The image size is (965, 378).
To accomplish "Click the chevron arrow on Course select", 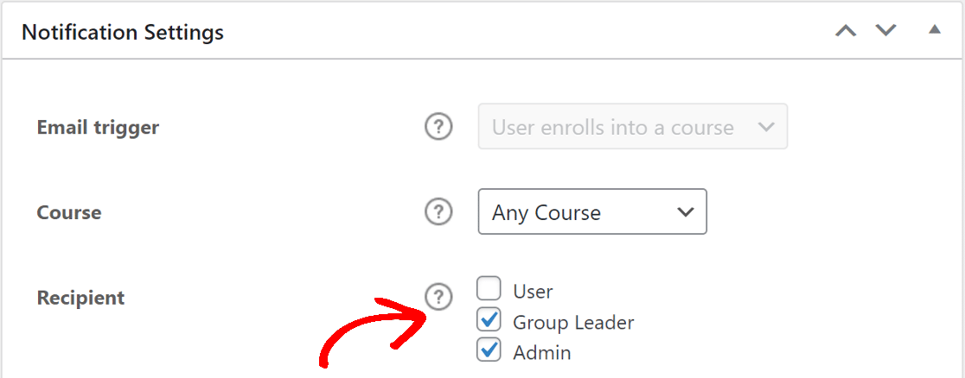I will pyautogui.click(x=686, y=211).
